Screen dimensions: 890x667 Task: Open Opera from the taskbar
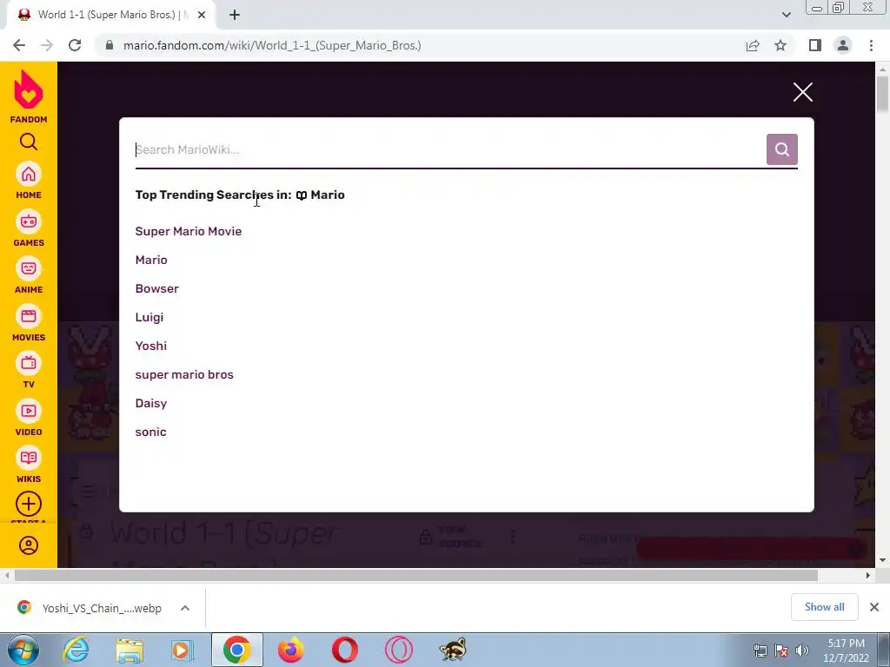coord(344,650)
